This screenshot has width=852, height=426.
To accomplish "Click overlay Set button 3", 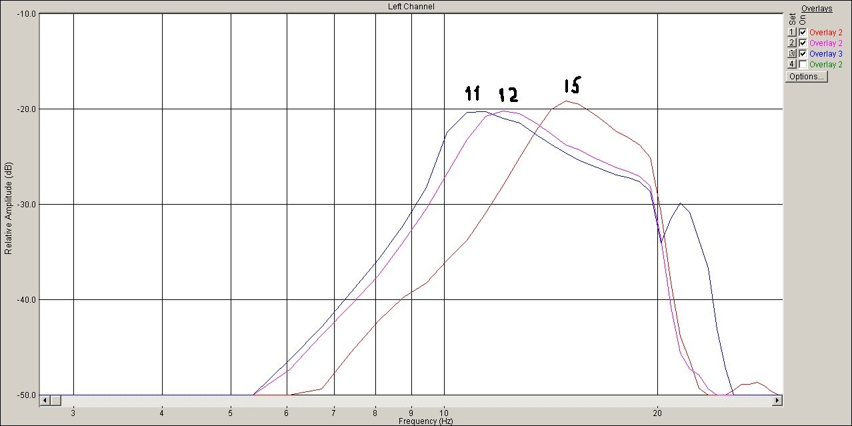I will click(792, 53).
